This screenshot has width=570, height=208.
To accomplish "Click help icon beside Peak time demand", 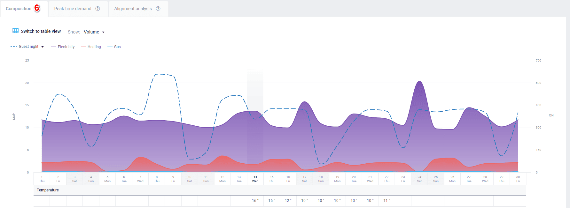I will tap(98, 9).
